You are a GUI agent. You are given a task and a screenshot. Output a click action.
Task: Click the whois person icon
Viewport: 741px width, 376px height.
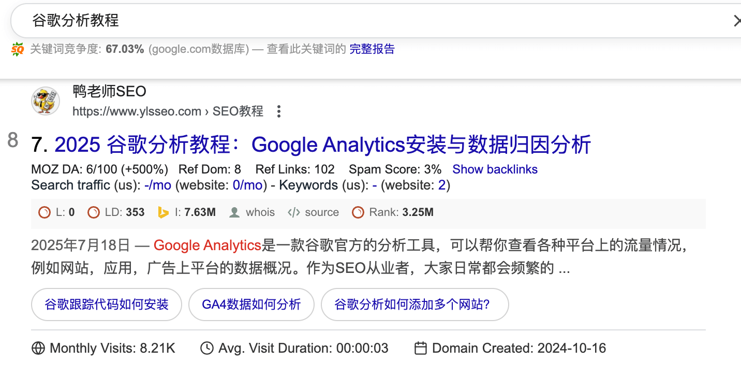(234, 212)
